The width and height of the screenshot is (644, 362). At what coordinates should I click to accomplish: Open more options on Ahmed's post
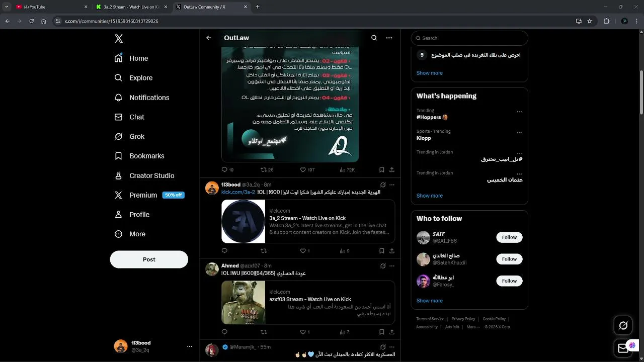pos(392,266)
